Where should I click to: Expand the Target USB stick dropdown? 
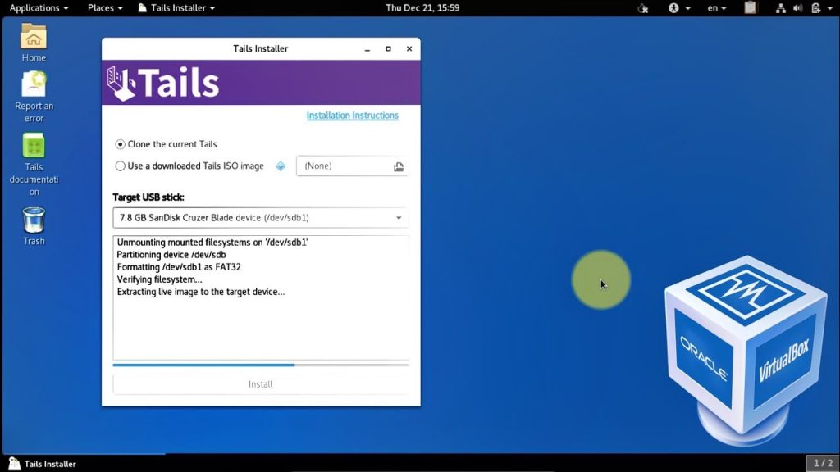coord(260,218)
